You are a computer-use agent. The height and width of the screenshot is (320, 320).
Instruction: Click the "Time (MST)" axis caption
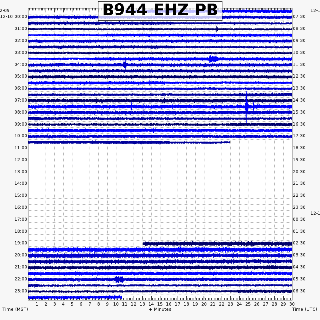click(15, 309)
